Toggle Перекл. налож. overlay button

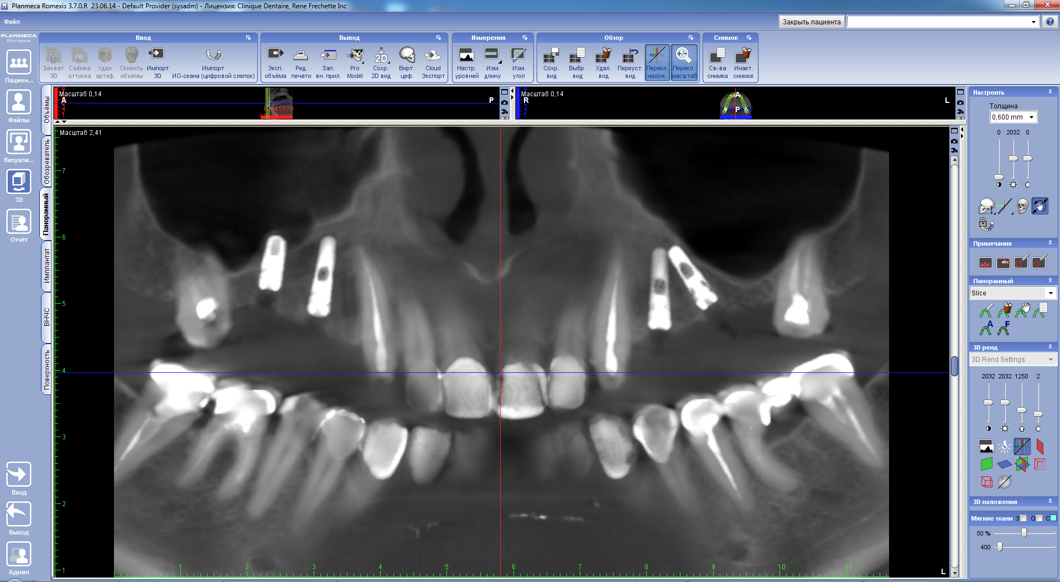[x=657, y=63]
